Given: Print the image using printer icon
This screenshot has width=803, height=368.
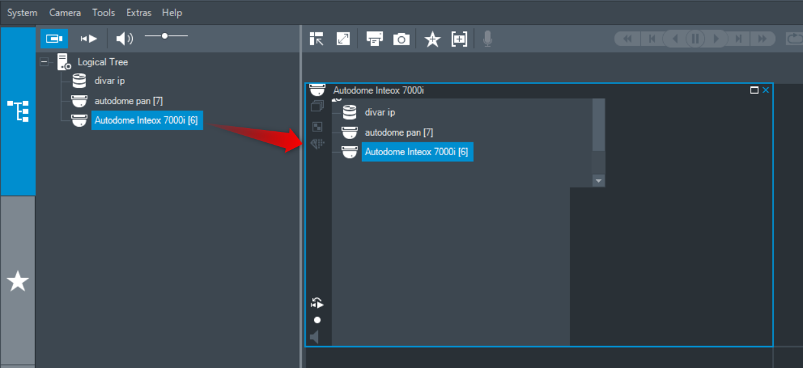Looking at the screenshot, I should [x=374, y=39].
